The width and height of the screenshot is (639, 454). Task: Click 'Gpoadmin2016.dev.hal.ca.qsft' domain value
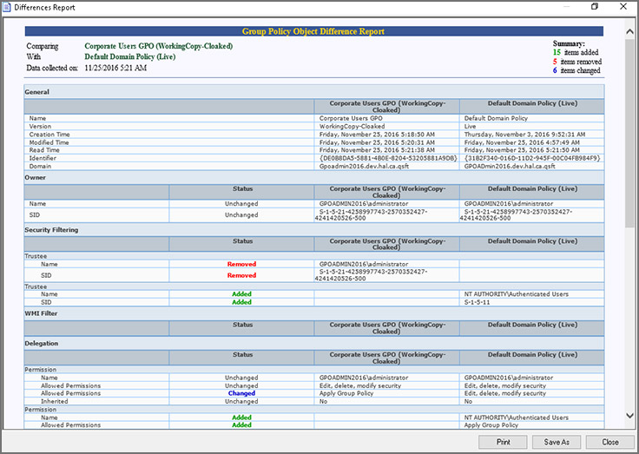pos(364,167)
